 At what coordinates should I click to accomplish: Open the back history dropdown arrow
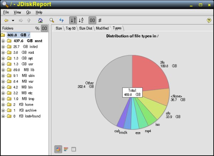tap(13, 21)
